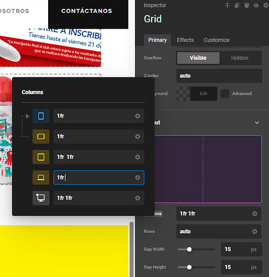269x277 pixels.
Task: Select the mobile phone breakpoint icon
Action: [41, 116]
